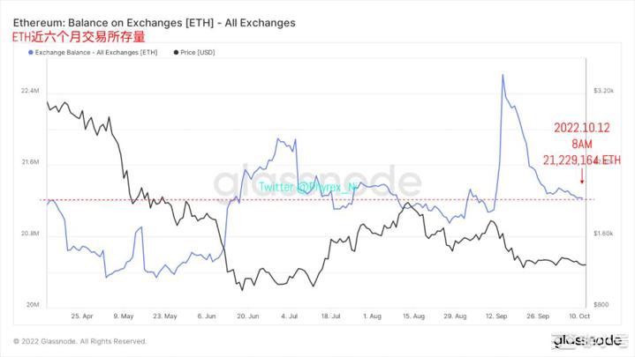This screenshot has height=357, width=635.
Task: Click the 25. Apr date on the x-axis
Action: tap(81, 314)
